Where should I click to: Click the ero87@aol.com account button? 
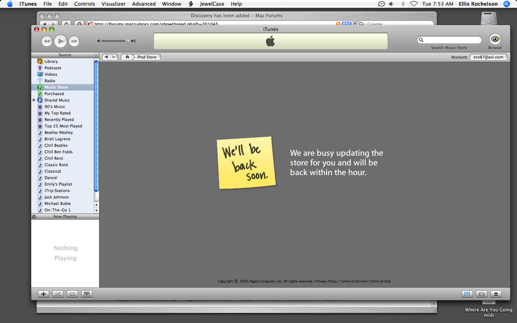pyautogui.click(x=488, y=57)
